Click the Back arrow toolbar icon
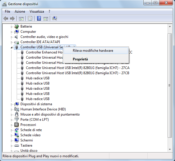 (x=6, y=18)
